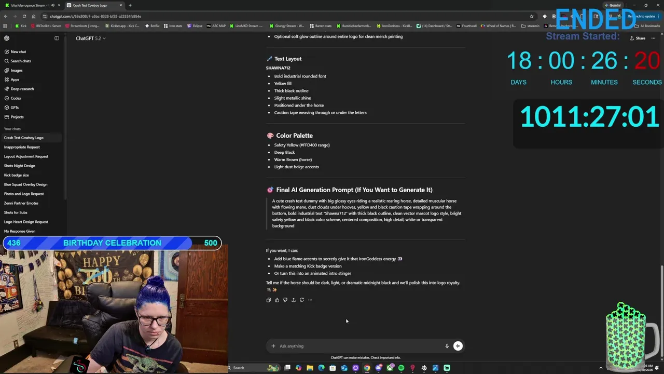Show hidden system tray icons
The height and width of the screenshot is (374, 664).
coord(601,368)
